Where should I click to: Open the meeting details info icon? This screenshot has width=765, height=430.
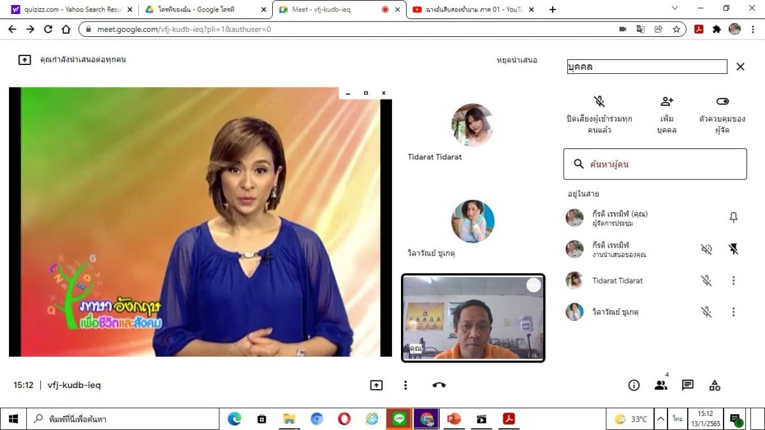(634, 385)
